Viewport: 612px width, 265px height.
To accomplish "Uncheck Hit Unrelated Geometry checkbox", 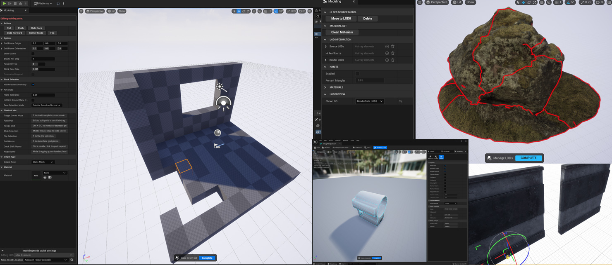I will point(33,84).
